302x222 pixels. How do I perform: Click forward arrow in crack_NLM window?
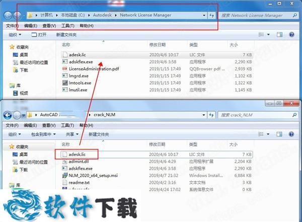pos(17,115)
